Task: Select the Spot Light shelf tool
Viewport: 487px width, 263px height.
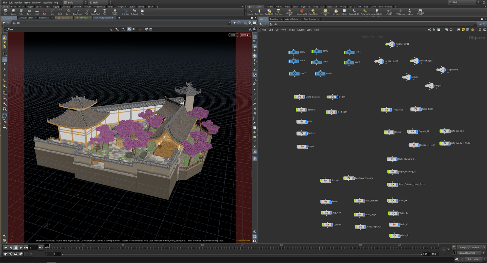Action: click(269, 12)
